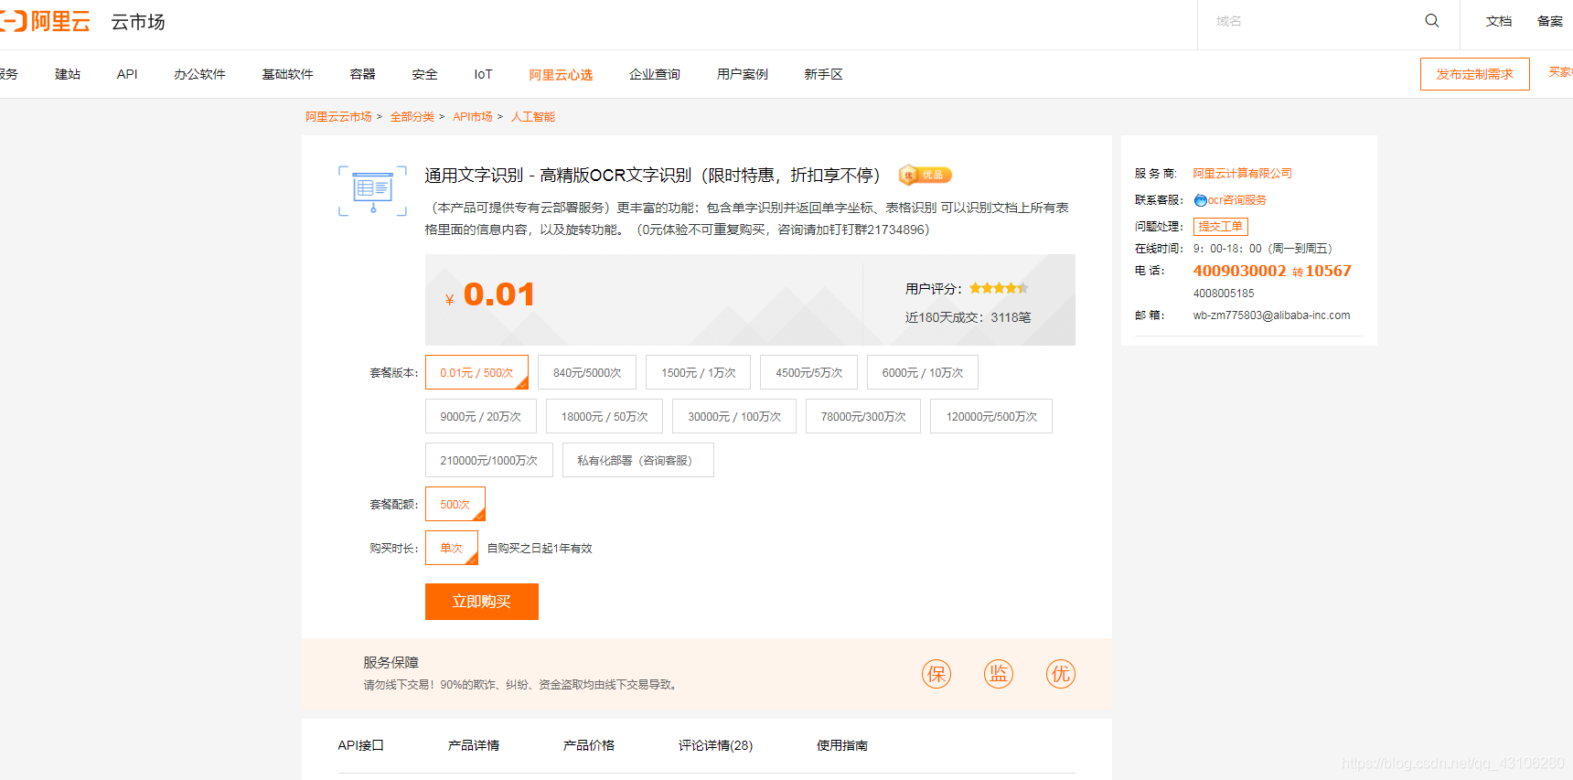The image size is (1573, 780).
Task: Select the 500次 quota option
Action: pyautogui.click(x=455, y=504)
